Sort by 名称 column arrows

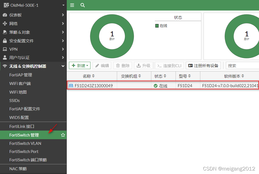click(93, 76)
